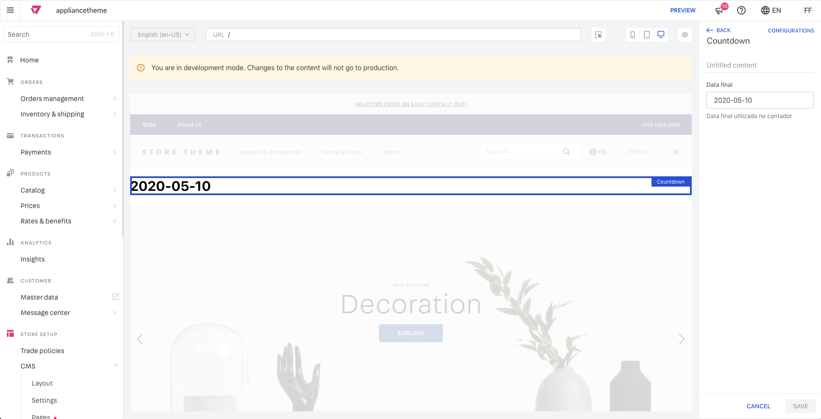Screen dimensions: 821x419
Task: Click Untitled content name field
Action: 760,65
